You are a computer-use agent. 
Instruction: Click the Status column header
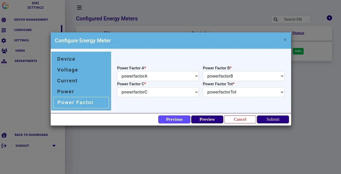tap(298, 33)
